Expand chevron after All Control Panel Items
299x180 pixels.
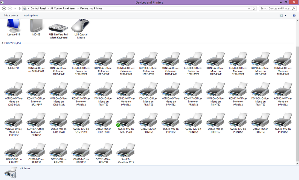78,9
